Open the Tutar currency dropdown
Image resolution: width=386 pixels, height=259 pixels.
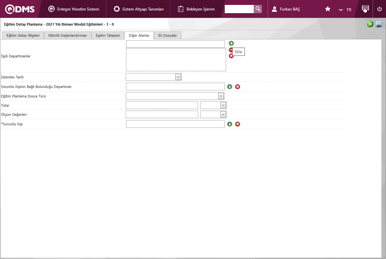[223, 105]
